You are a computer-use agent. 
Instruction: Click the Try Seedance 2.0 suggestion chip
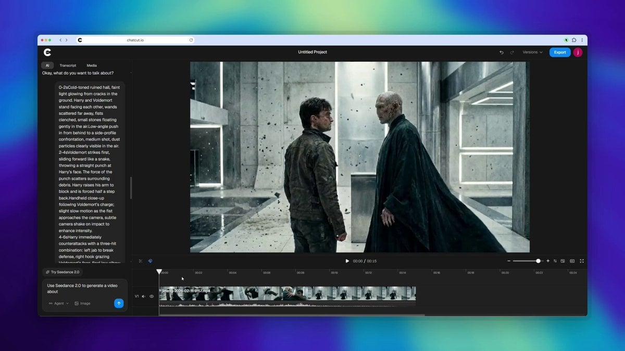[63, 272]
